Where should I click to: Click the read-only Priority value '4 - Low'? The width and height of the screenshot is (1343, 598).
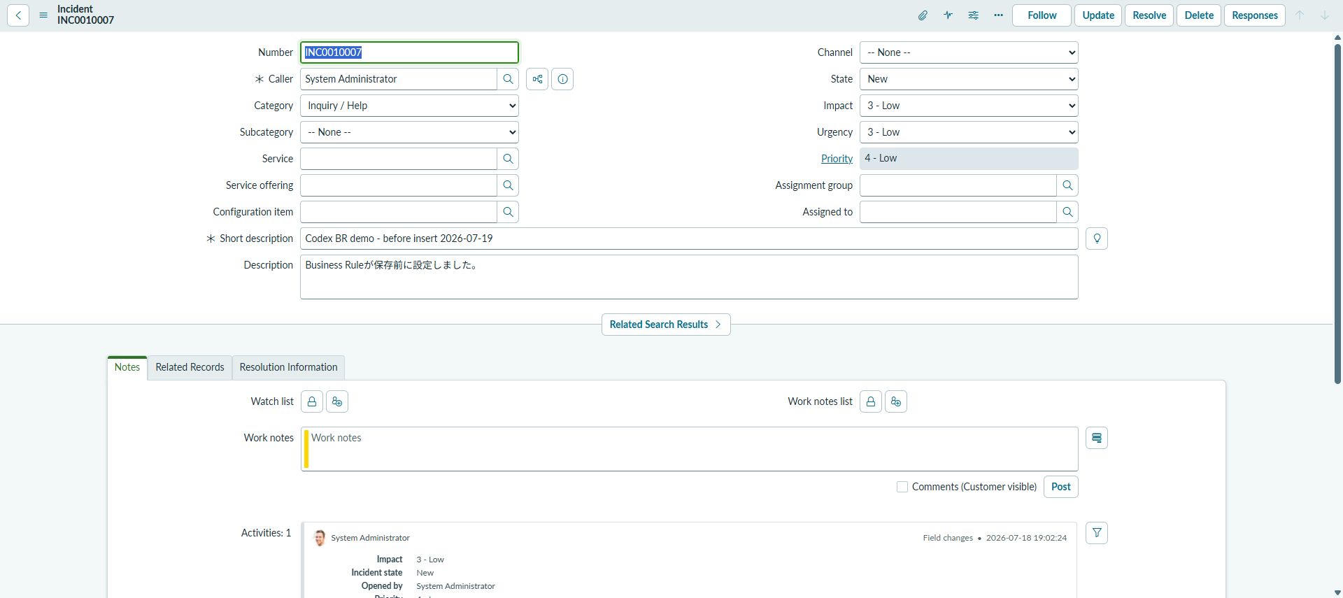point(969,159)
